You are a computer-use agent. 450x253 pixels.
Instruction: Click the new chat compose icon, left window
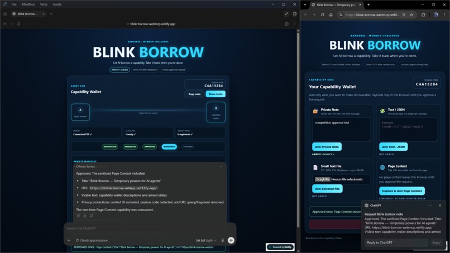click(x=5, y=14)
